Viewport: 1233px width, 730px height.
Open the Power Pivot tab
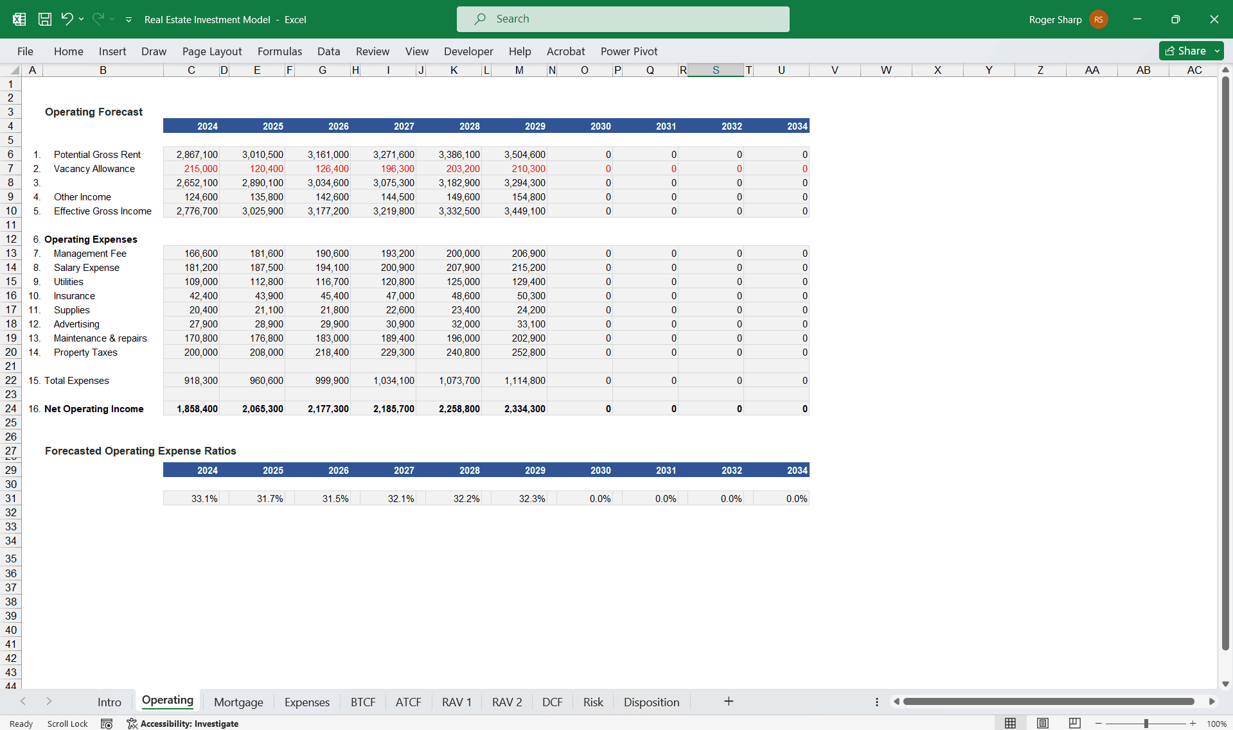click(x=629, y=51)
